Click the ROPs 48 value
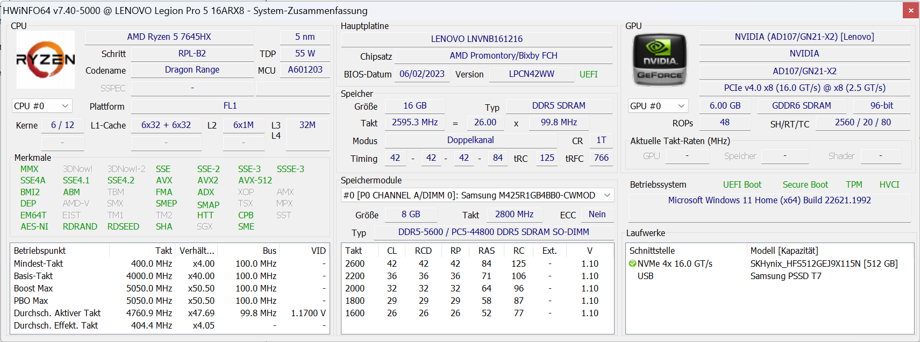This screenshot has width=920, height=342. (x=725, y=122)
